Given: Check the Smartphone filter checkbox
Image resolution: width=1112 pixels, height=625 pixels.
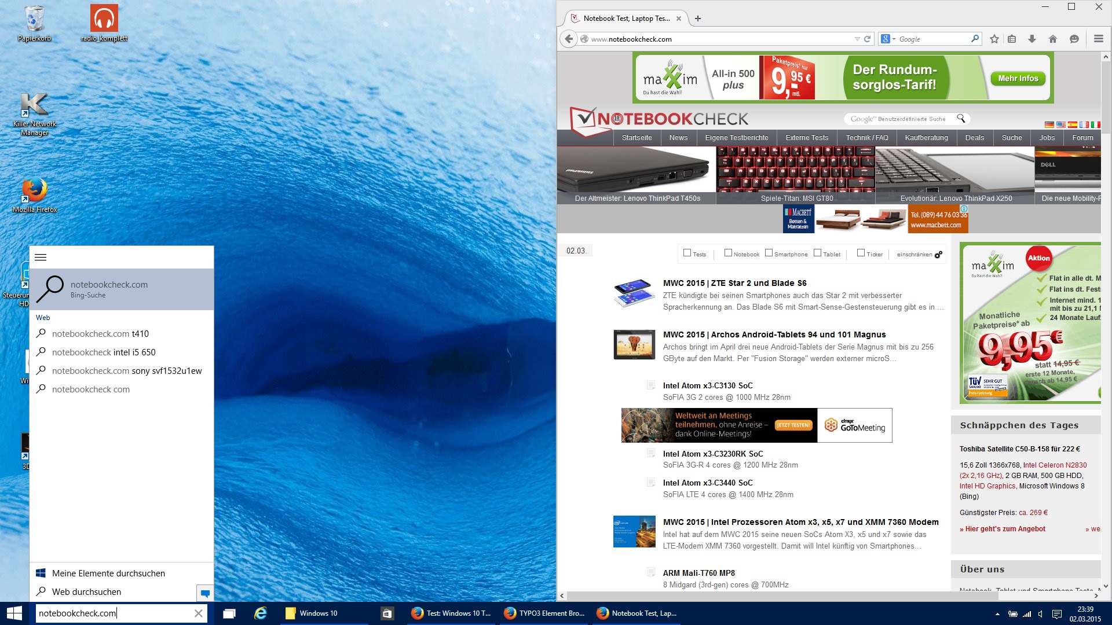Looking at the screenshot, I should point(769,253).
